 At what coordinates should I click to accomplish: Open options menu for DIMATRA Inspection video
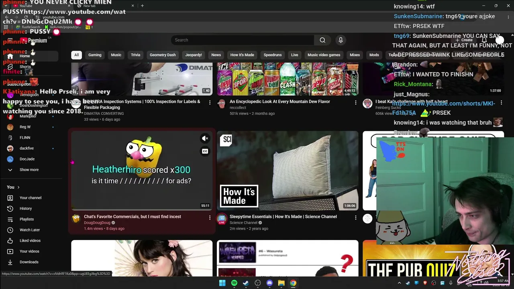pyautogui.click(x=210, y=103)
